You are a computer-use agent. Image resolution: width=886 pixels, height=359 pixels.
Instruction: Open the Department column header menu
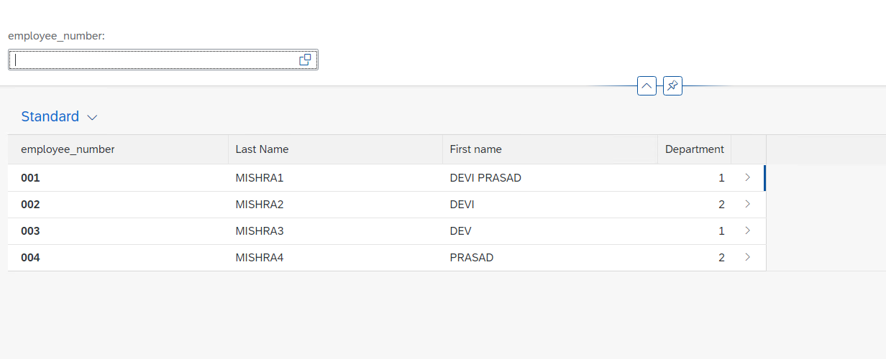695,149
